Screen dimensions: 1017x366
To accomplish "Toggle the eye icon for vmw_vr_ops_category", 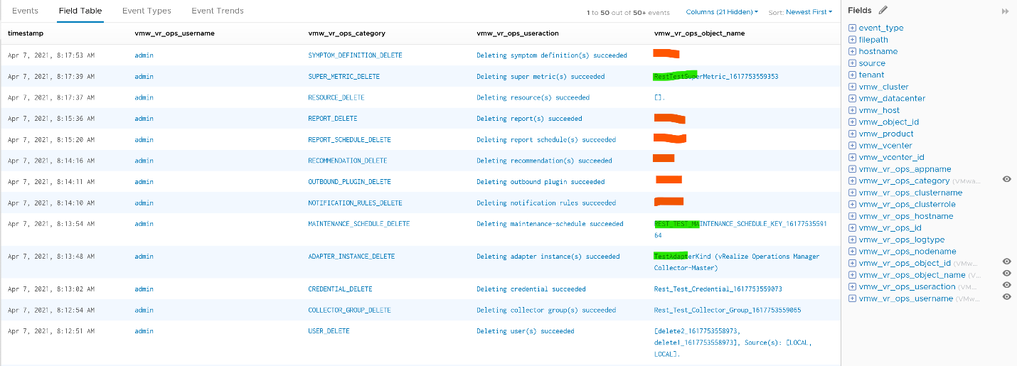I will (1006, 180).
